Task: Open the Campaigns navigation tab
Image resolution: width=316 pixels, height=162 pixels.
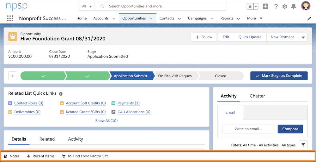Action: click(197, 18)
